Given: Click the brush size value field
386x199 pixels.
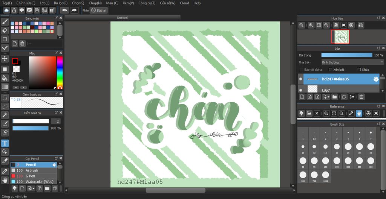Looking at the screenshot, I should (x=56, y=122).
